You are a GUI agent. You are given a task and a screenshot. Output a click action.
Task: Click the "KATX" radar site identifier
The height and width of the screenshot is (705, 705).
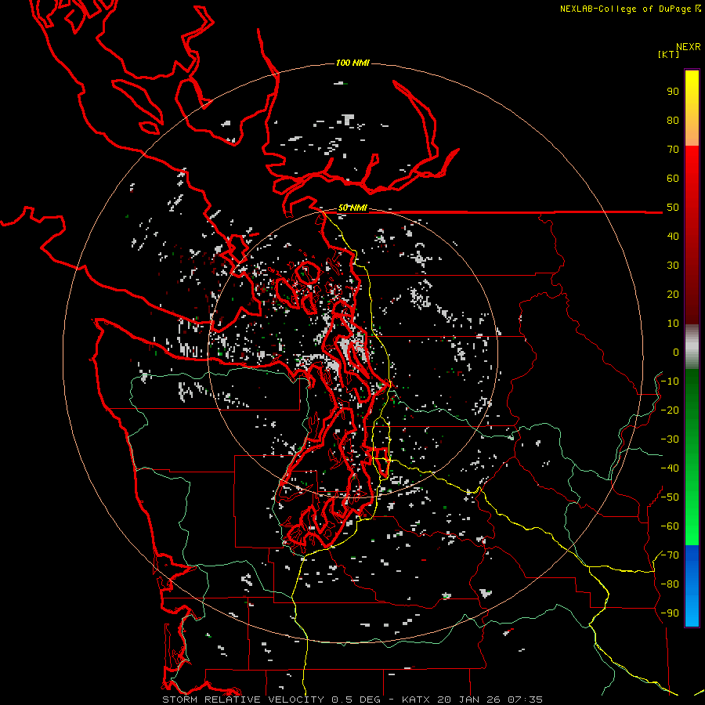(416, 700)
